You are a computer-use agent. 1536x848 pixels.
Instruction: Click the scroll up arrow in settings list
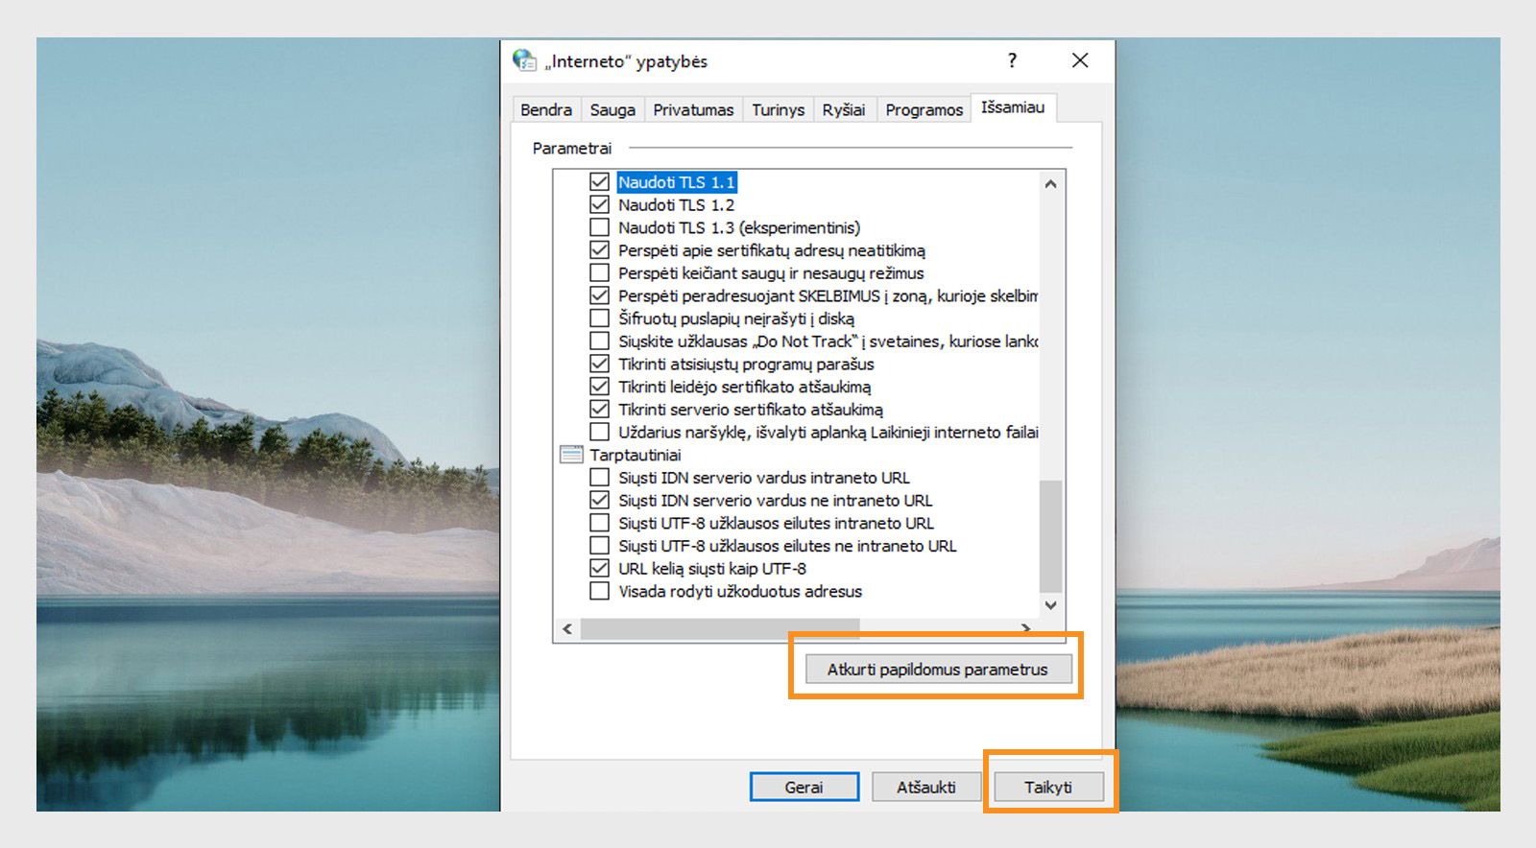tap(1050, 183)
